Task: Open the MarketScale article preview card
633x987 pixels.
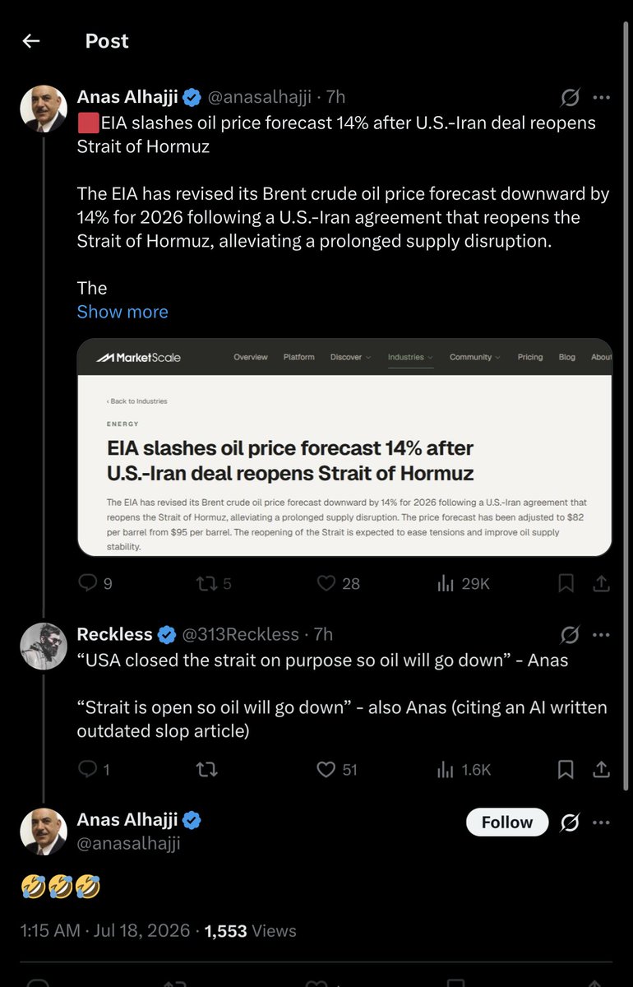Action: [x=344, y=447]
